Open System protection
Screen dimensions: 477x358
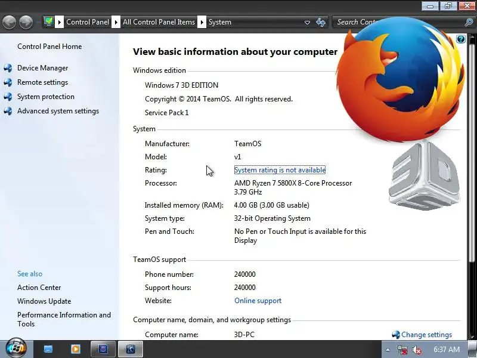(46, 97)
